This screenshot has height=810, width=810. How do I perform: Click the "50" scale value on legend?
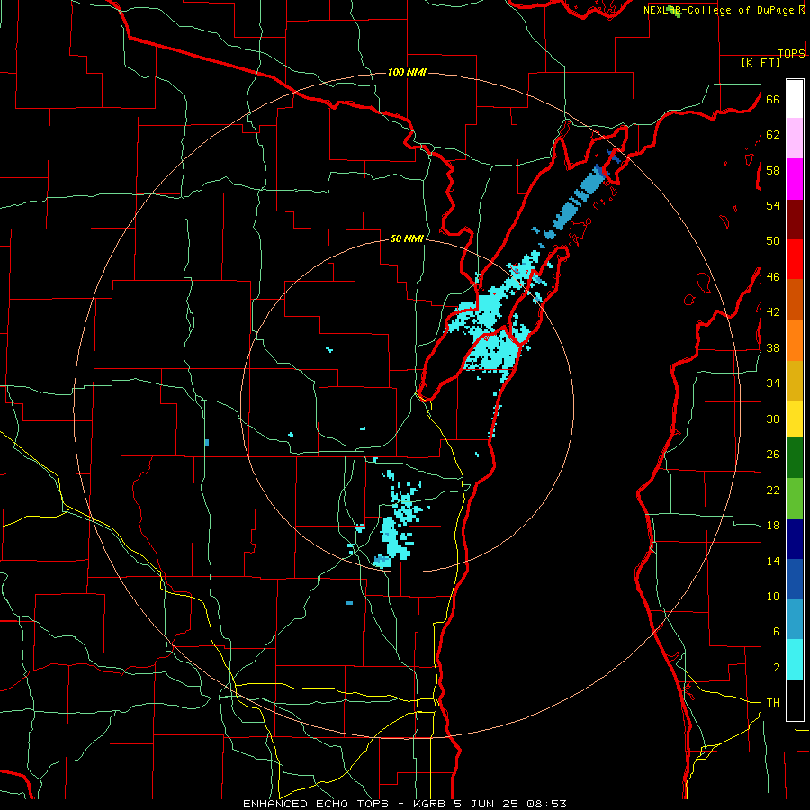(x=773, y=241)
